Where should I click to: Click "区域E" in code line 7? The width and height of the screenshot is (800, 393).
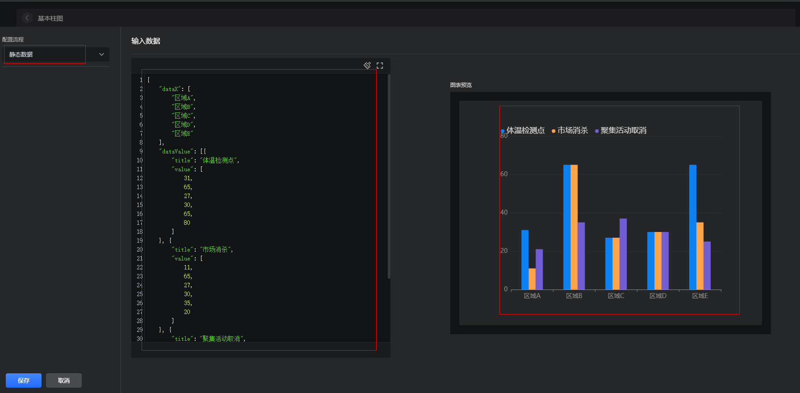coord(183,134)
